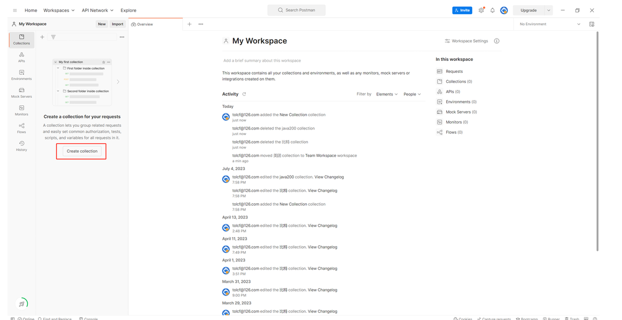Image resolution: width=622 pixels, height=320 pixels.
Task: Click View Changelog for the java200 collection edit
Action: coord(329,177)
